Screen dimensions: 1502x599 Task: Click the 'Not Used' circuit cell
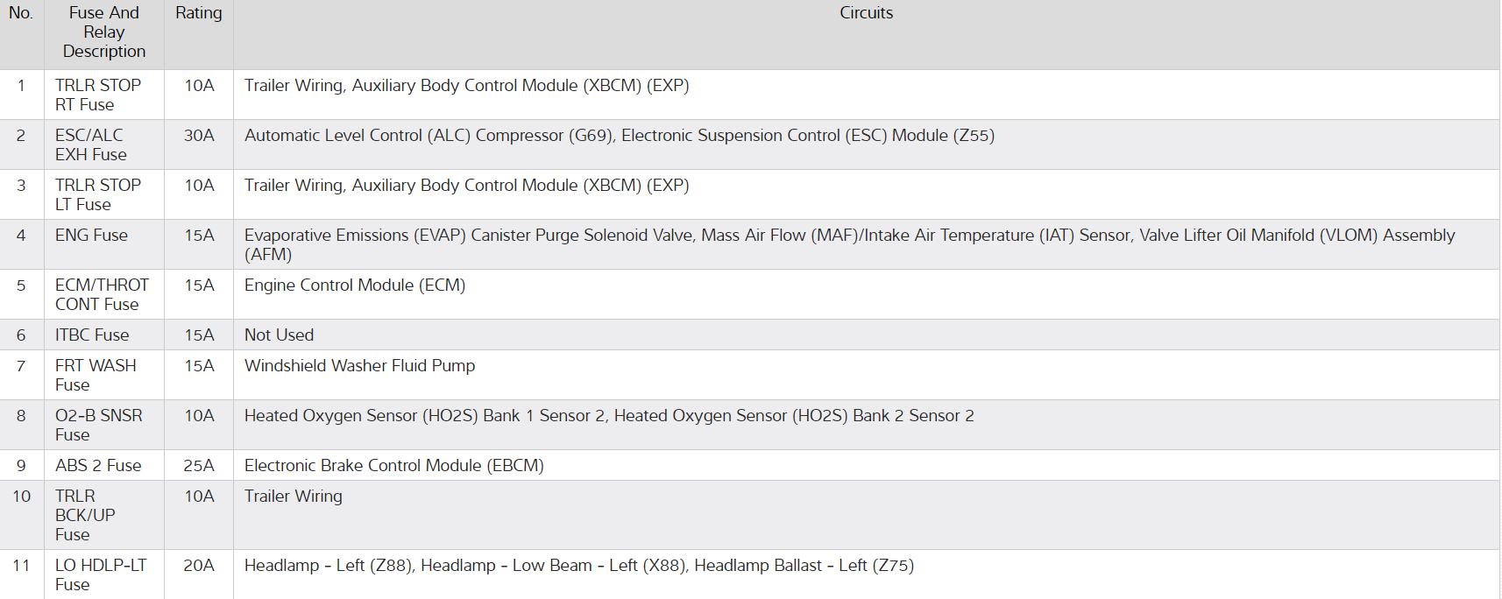[x=279, y=335]
